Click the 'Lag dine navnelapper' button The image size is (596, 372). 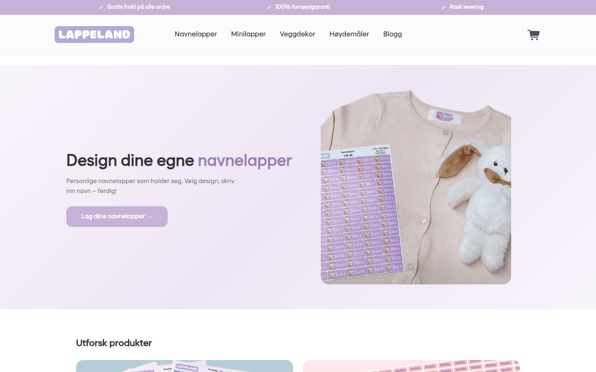pos(117,217)
